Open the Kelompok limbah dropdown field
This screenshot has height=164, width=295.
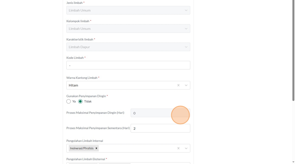point(124,29)
